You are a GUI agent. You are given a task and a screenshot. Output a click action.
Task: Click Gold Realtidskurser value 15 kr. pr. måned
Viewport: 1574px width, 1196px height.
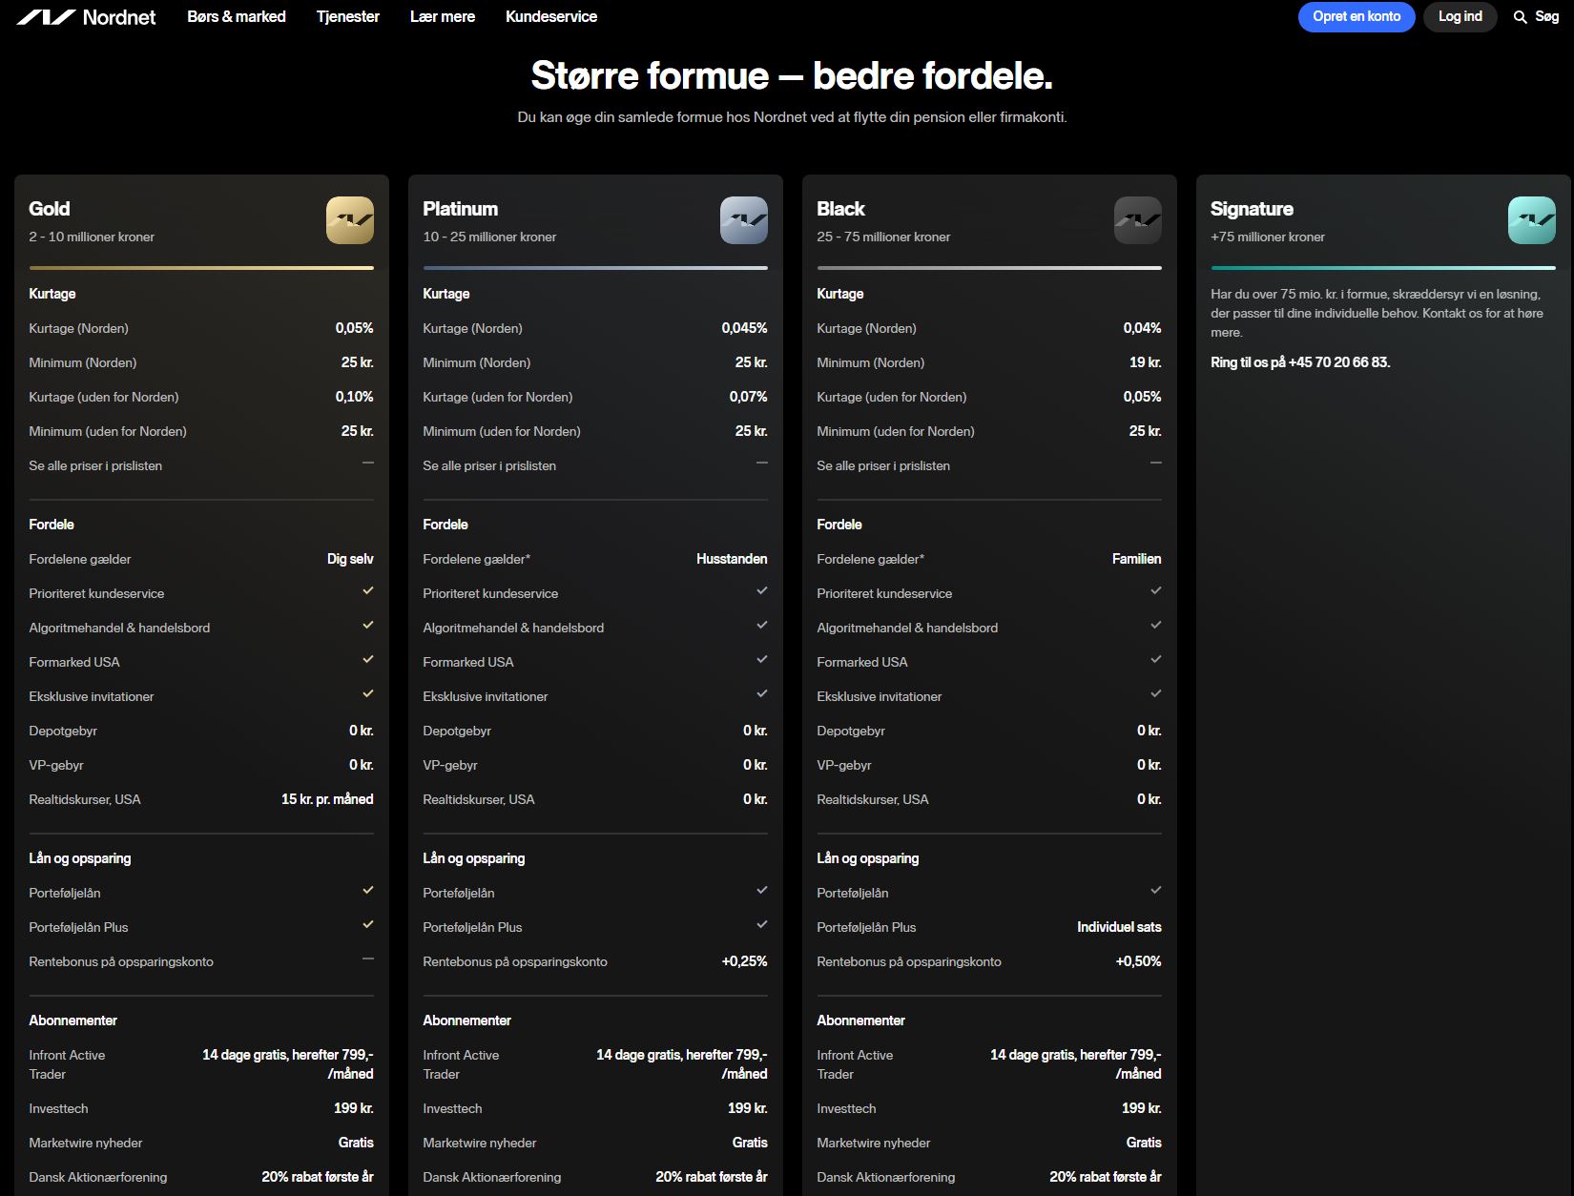coord(327,799)
